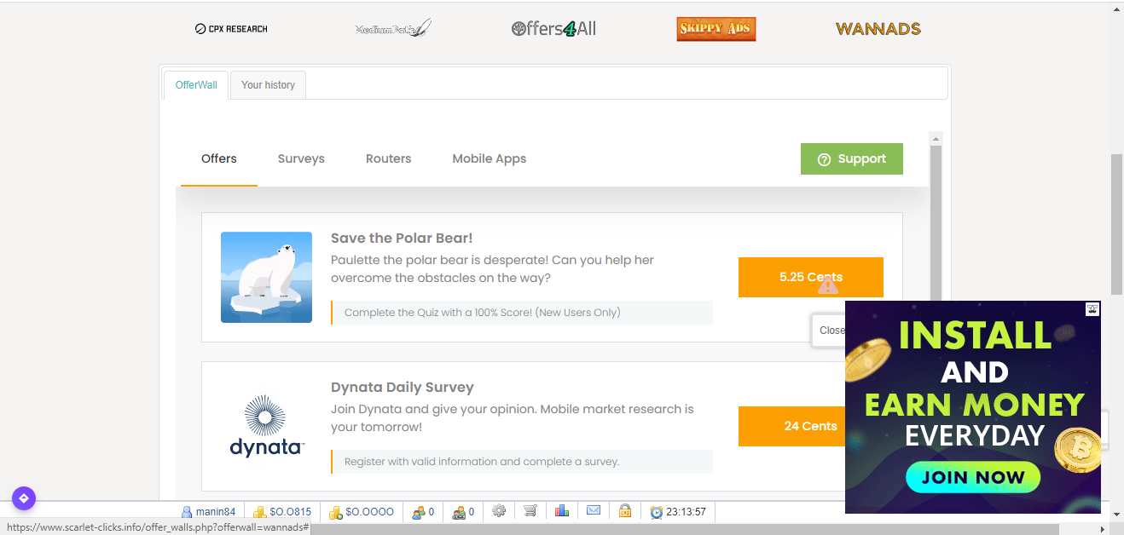
Task: Click the rented referrals count icon
Action: pyautogui.click(x=458, y=512)
